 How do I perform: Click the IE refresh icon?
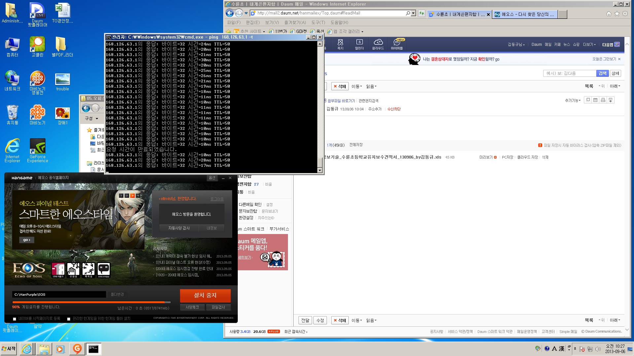pos(422,13)
